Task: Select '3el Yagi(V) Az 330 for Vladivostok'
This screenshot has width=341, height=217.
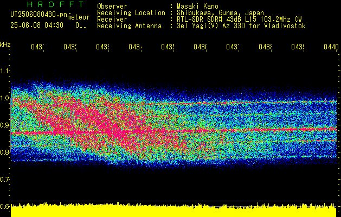Action: pyautogui.click(x=241, y=26)
